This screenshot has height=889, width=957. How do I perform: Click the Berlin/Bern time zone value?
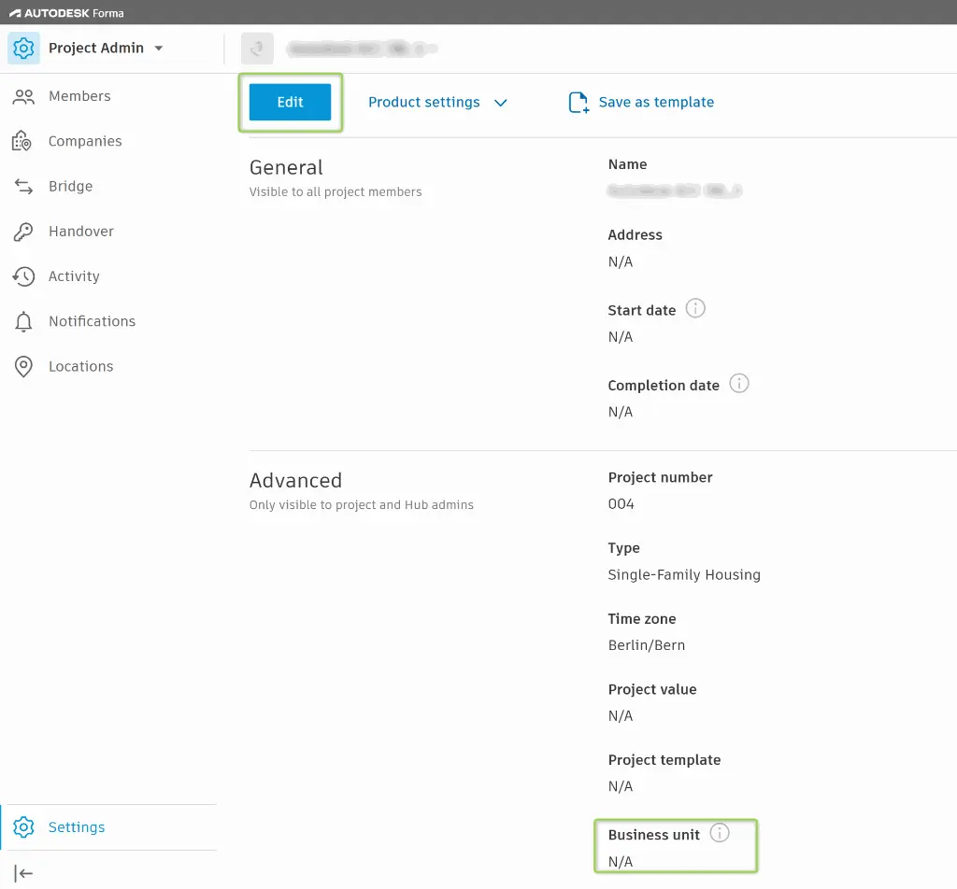click(647, 645)
